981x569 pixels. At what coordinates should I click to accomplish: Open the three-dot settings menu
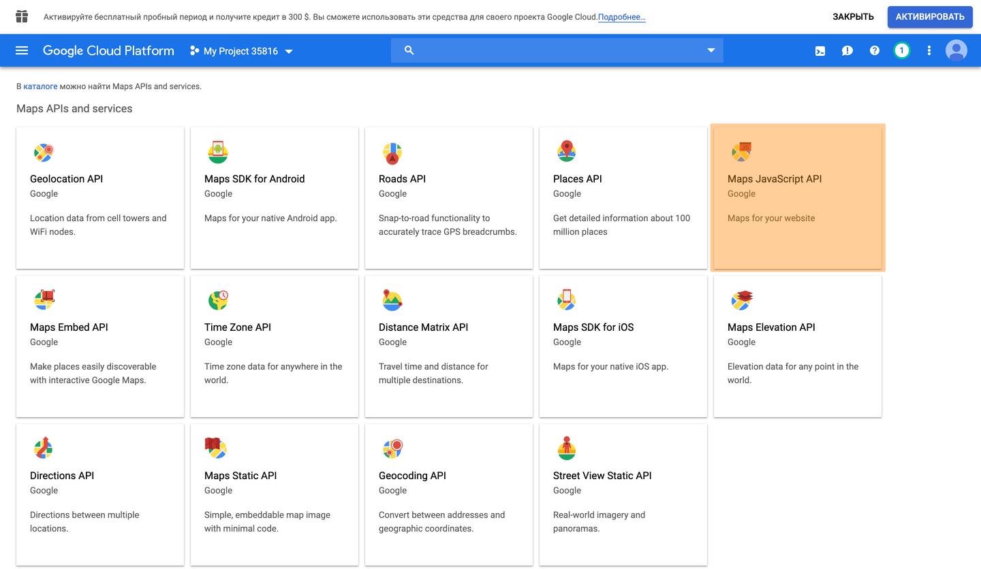pos(929,50)
